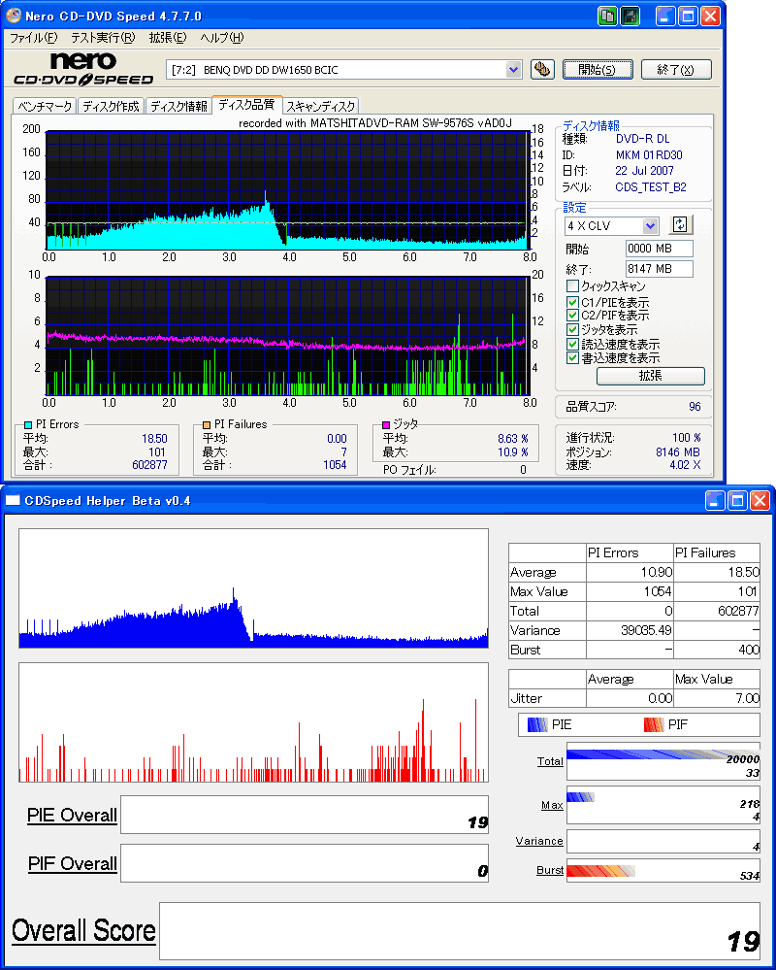The height and width of the screenshot is (970, 776).
Task: Click PI Errors total value 602877
Action: (x=149, y=465)
